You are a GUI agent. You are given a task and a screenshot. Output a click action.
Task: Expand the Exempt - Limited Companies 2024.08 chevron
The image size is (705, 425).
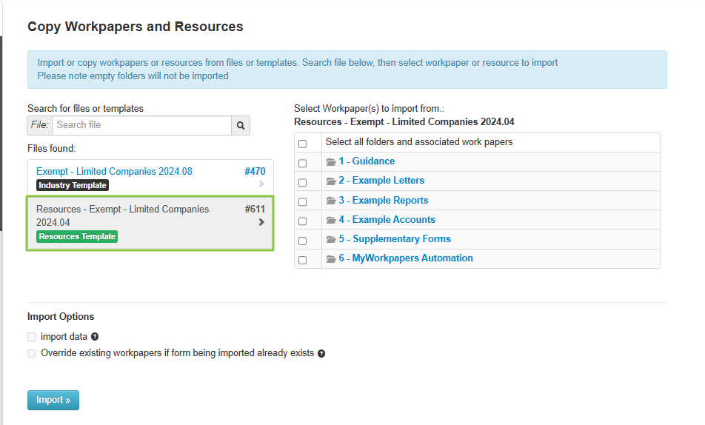pyautogui.click(x=261, y=184)
